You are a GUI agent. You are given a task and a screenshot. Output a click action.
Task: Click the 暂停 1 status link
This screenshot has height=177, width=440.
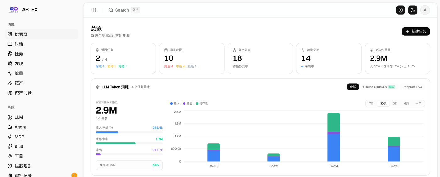point(111,67)
